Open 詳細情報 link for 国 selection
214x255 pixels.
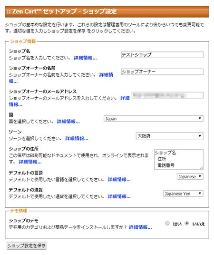pos(68,122)
